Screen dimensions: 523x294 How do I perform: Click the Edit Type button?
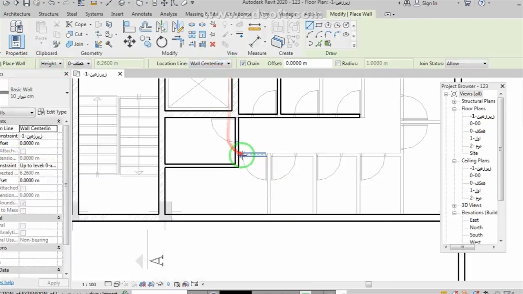click(x=52, y=112)
